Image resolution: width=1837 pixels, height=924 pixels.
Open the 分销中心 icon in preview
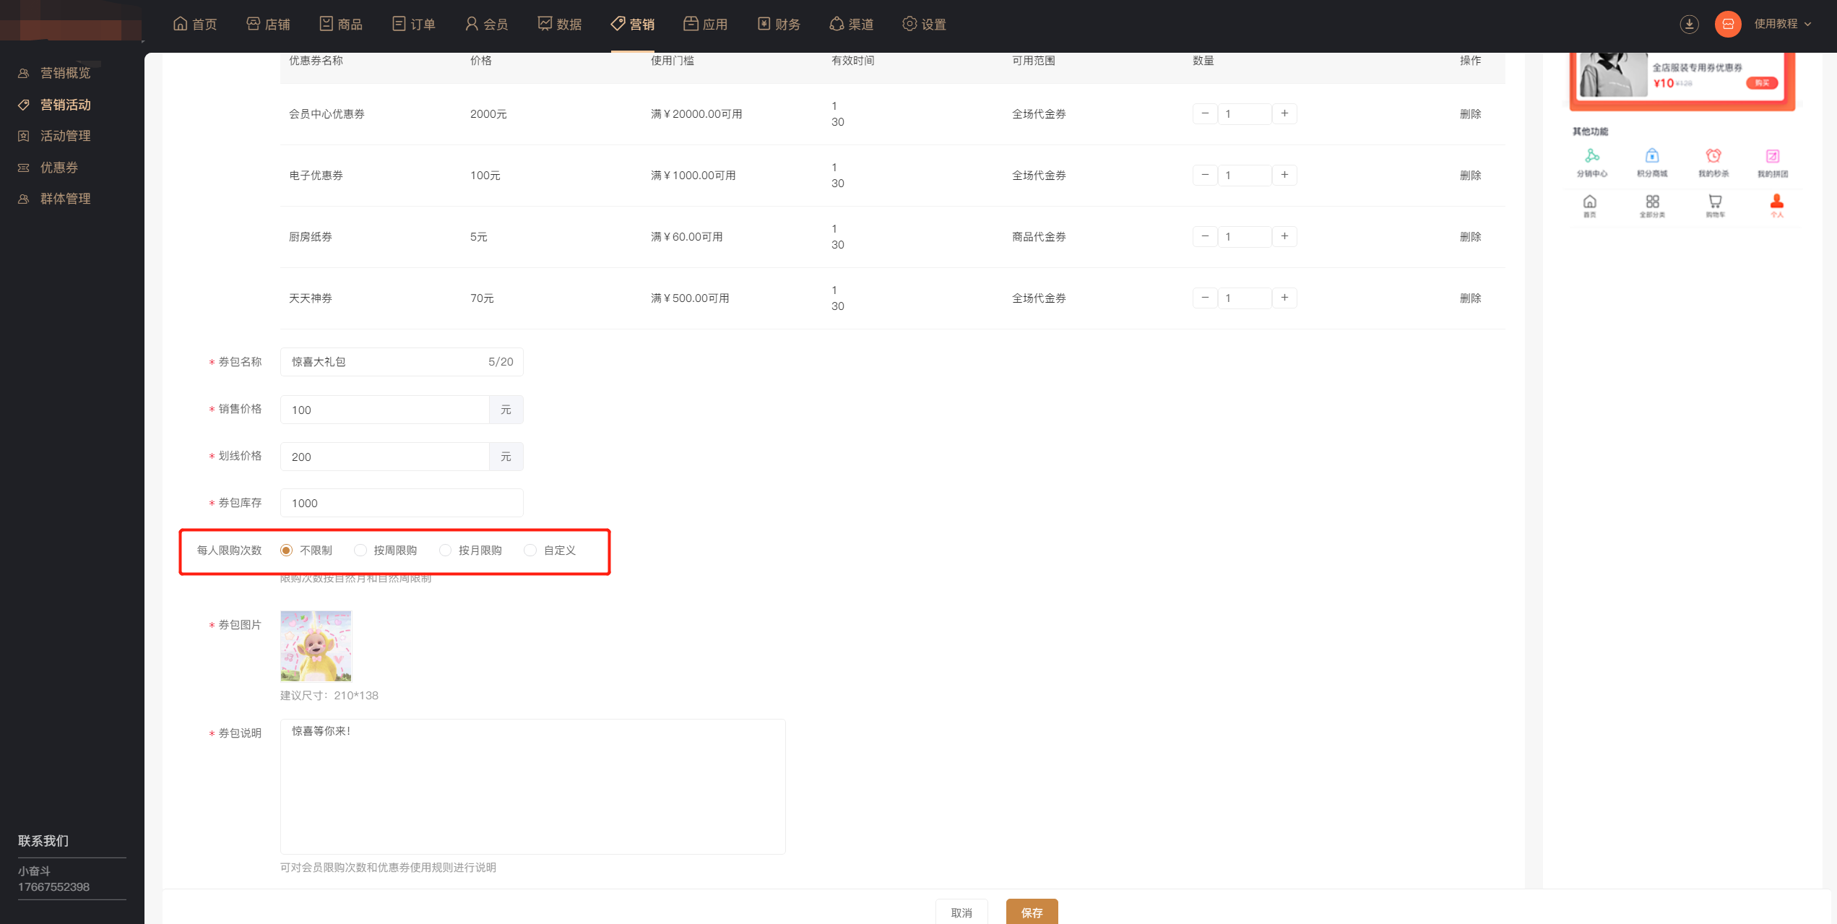click(x=1591, y=156)
